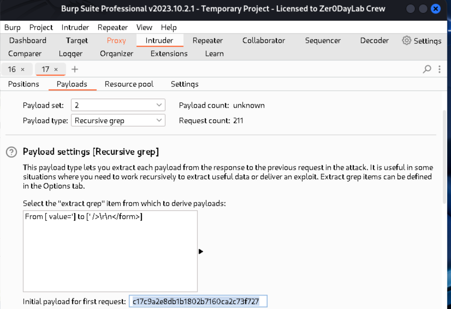Screen dimensions: 451x309
Task: Go to the Intruder Settings sub-tab
Action: 185,84
